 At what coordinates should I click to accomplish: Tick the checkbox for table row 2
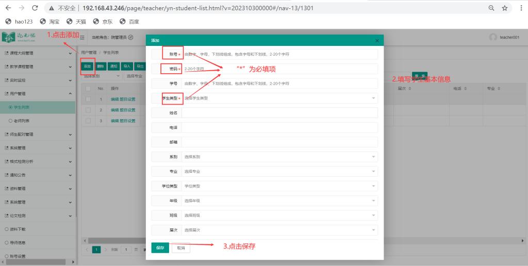coord(88,110)
